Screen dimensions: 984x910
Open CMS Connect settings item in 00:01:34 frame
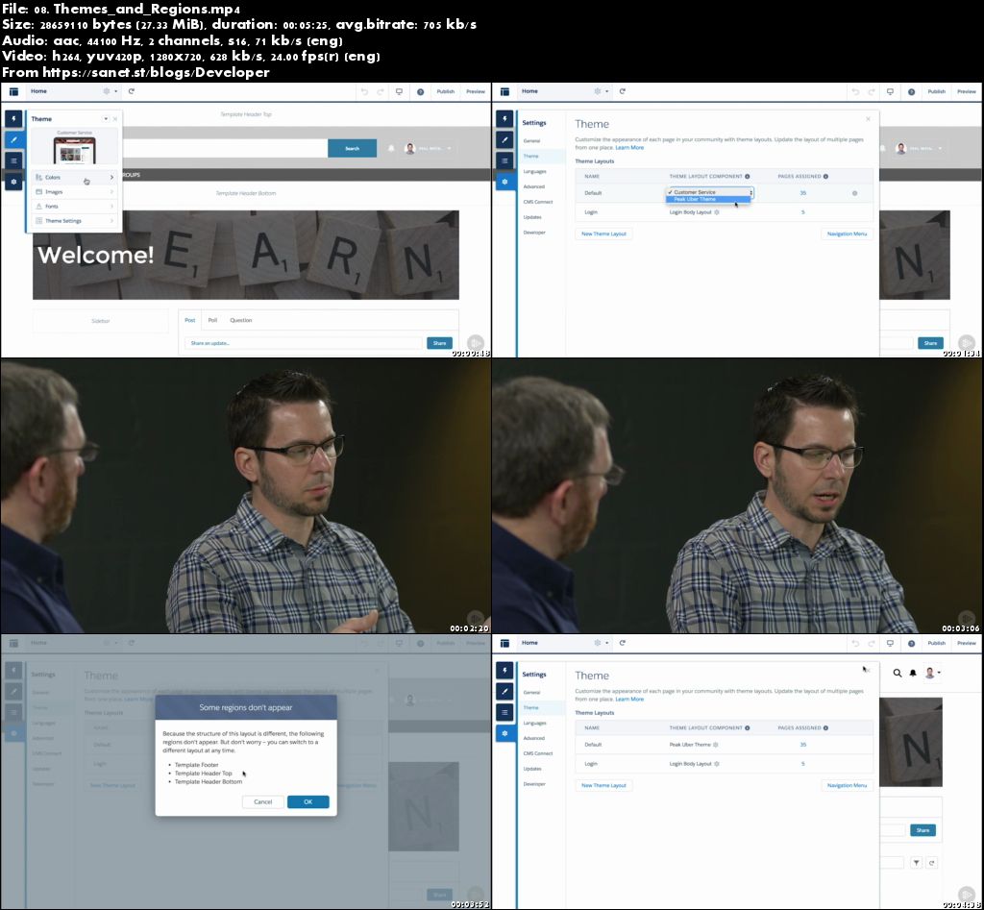538,202
